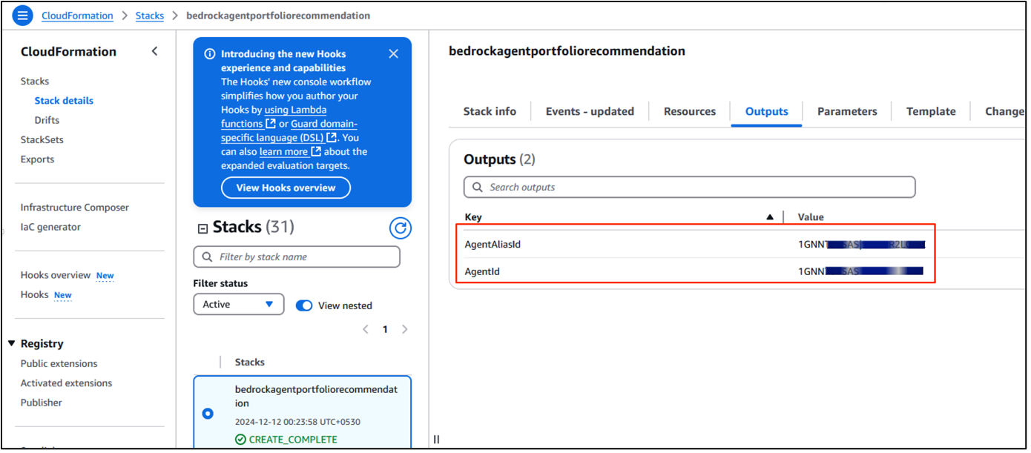The image size is (1031, 453).
Task: Collapse the CloudFormation side navigation
Action: (154, 51)
